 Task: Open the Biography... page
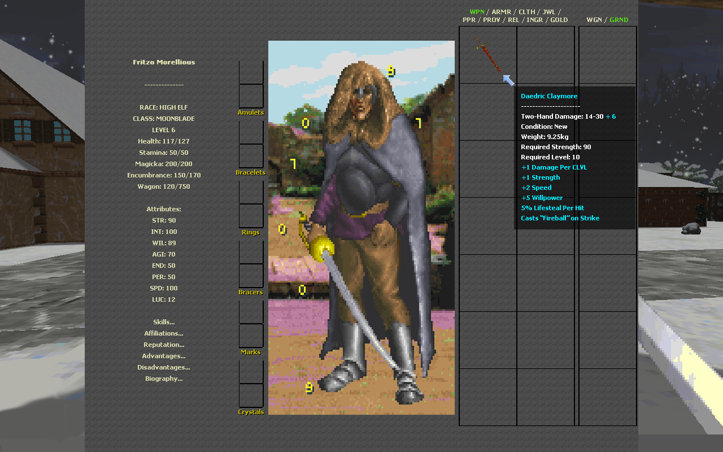click(164, 379)
